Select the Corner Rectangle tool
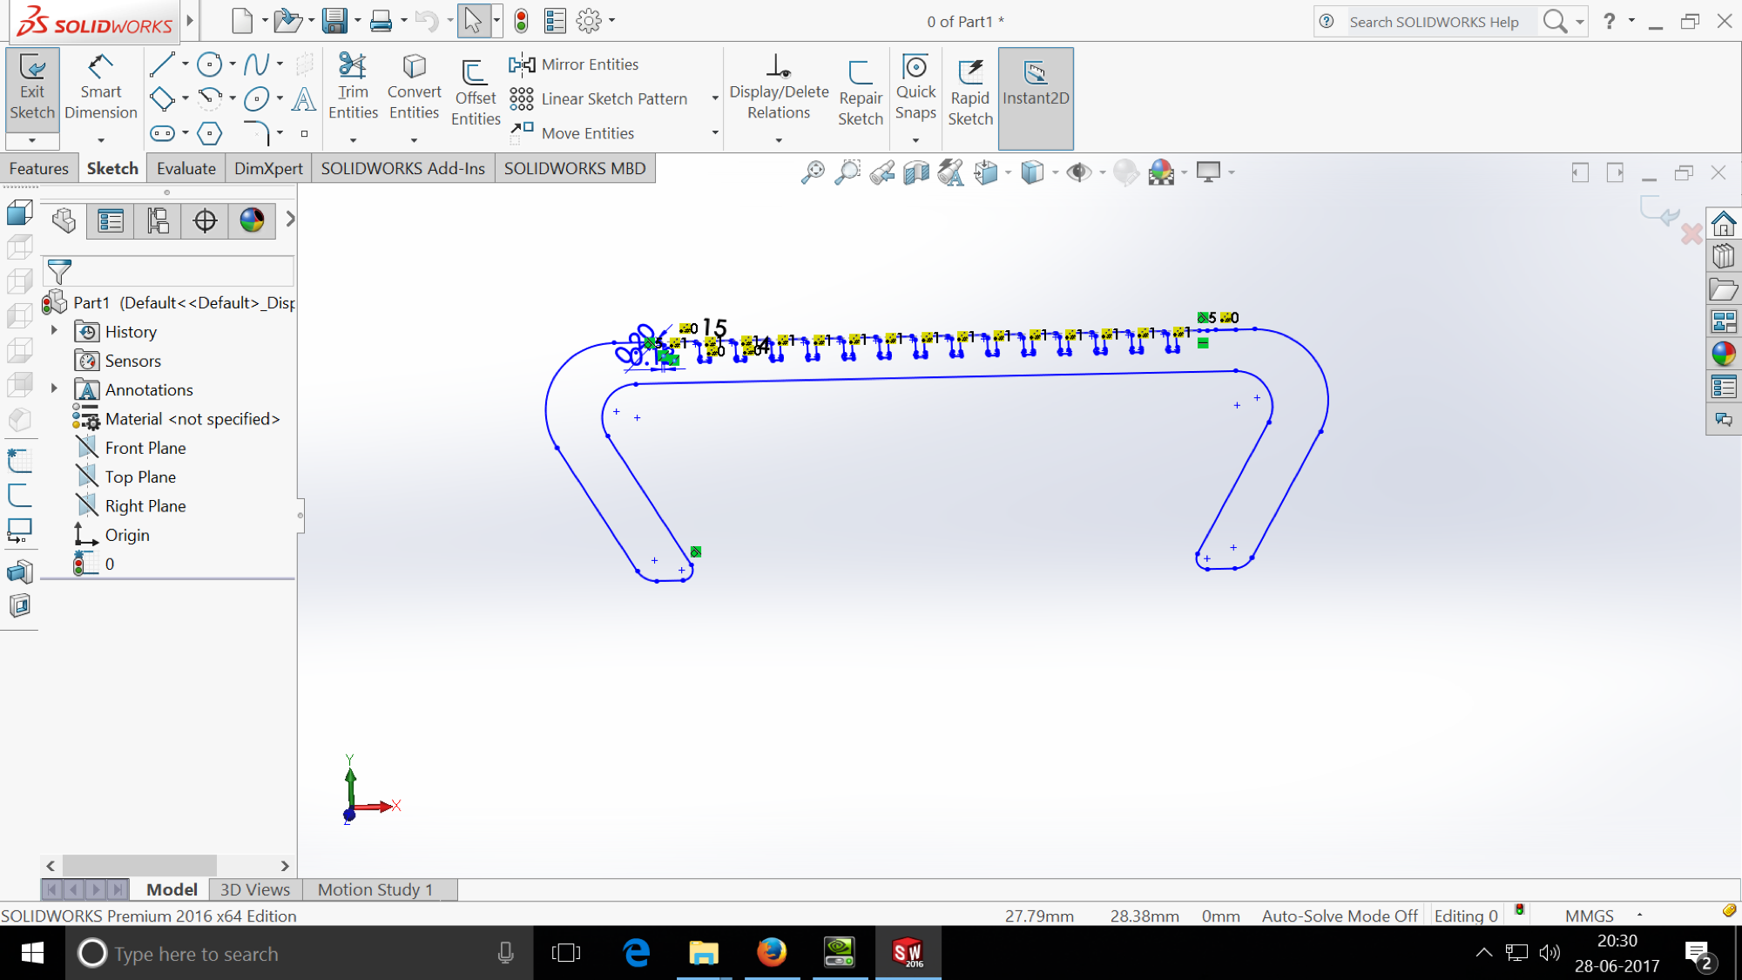This screenshot has width=1742, height=980. (162, 98)
